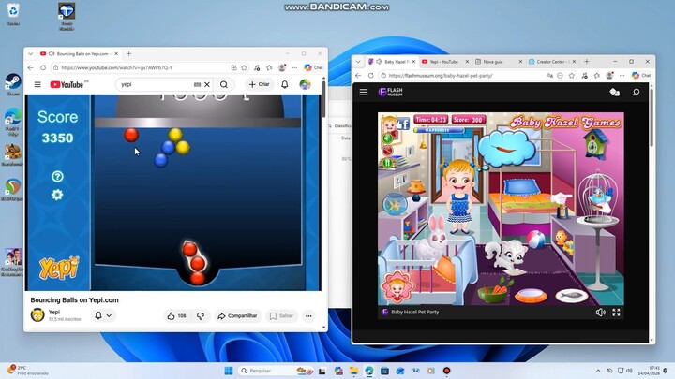The height and width of the screenshot is (379, 675).
Task: Dislike the Bouncing Balls video
Action: [x=201, y=316]
